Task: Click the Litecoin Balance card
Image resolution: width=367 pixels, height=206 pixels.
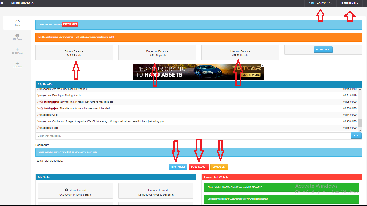Action: click(x=240, y=53)
